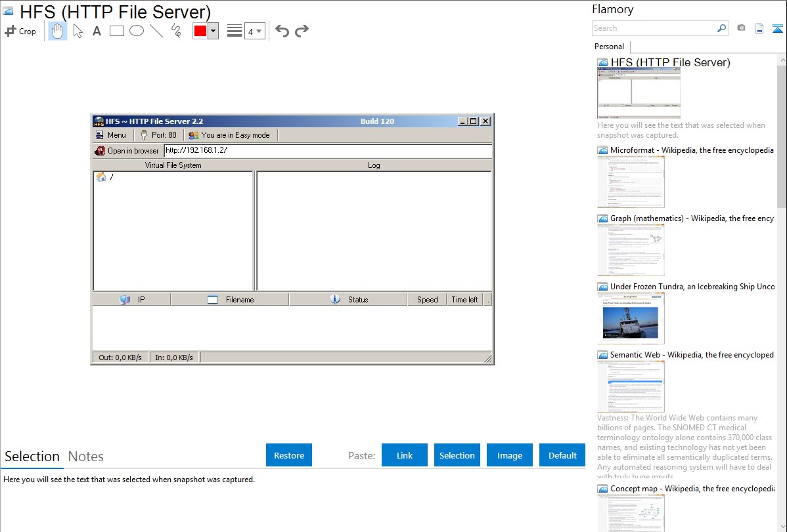
Task: Select the rectangle drawing tool
Action: coord(117,31)
